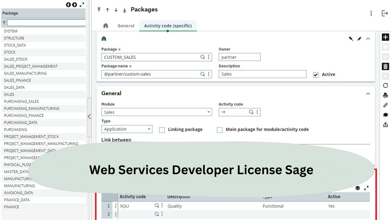
Task: Go to the first record arrow
Action: coord(99,10)
